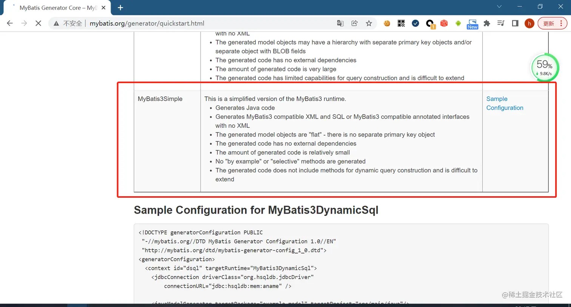Click the 59% network speed floating widget
571x307 pixels.
pos(544,68)
